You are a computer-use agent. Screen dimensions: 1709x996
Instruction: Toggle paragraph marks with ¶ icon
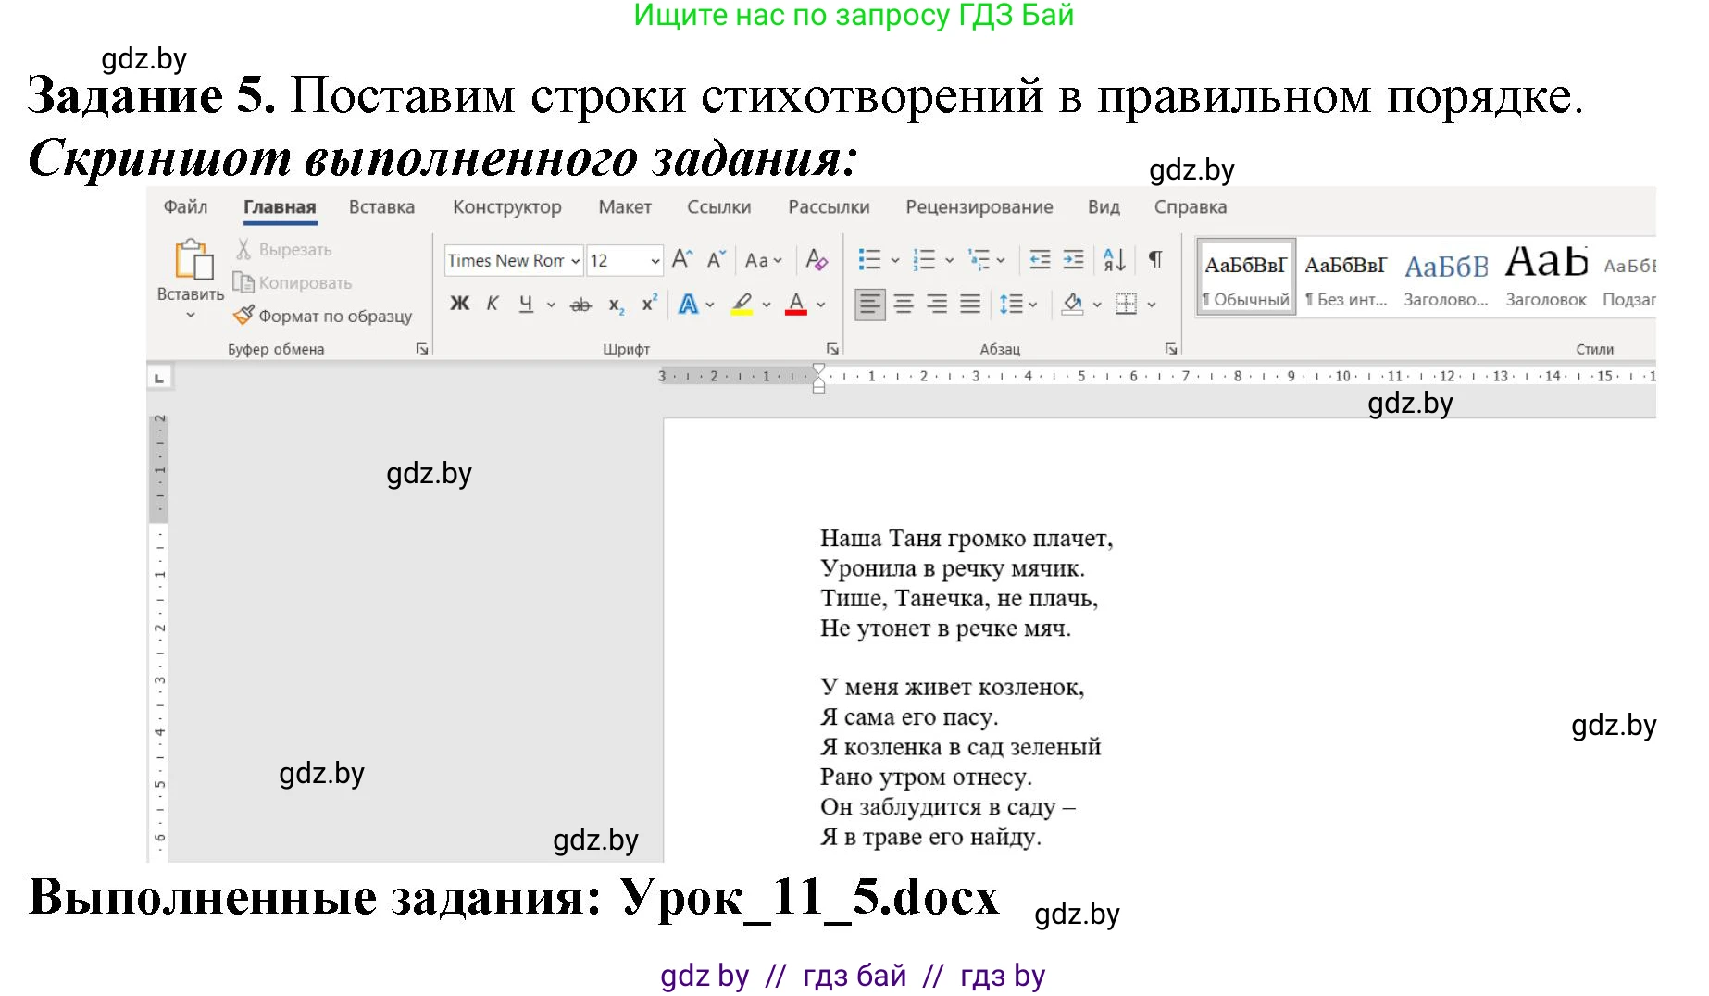click(x=1154, y=260)
